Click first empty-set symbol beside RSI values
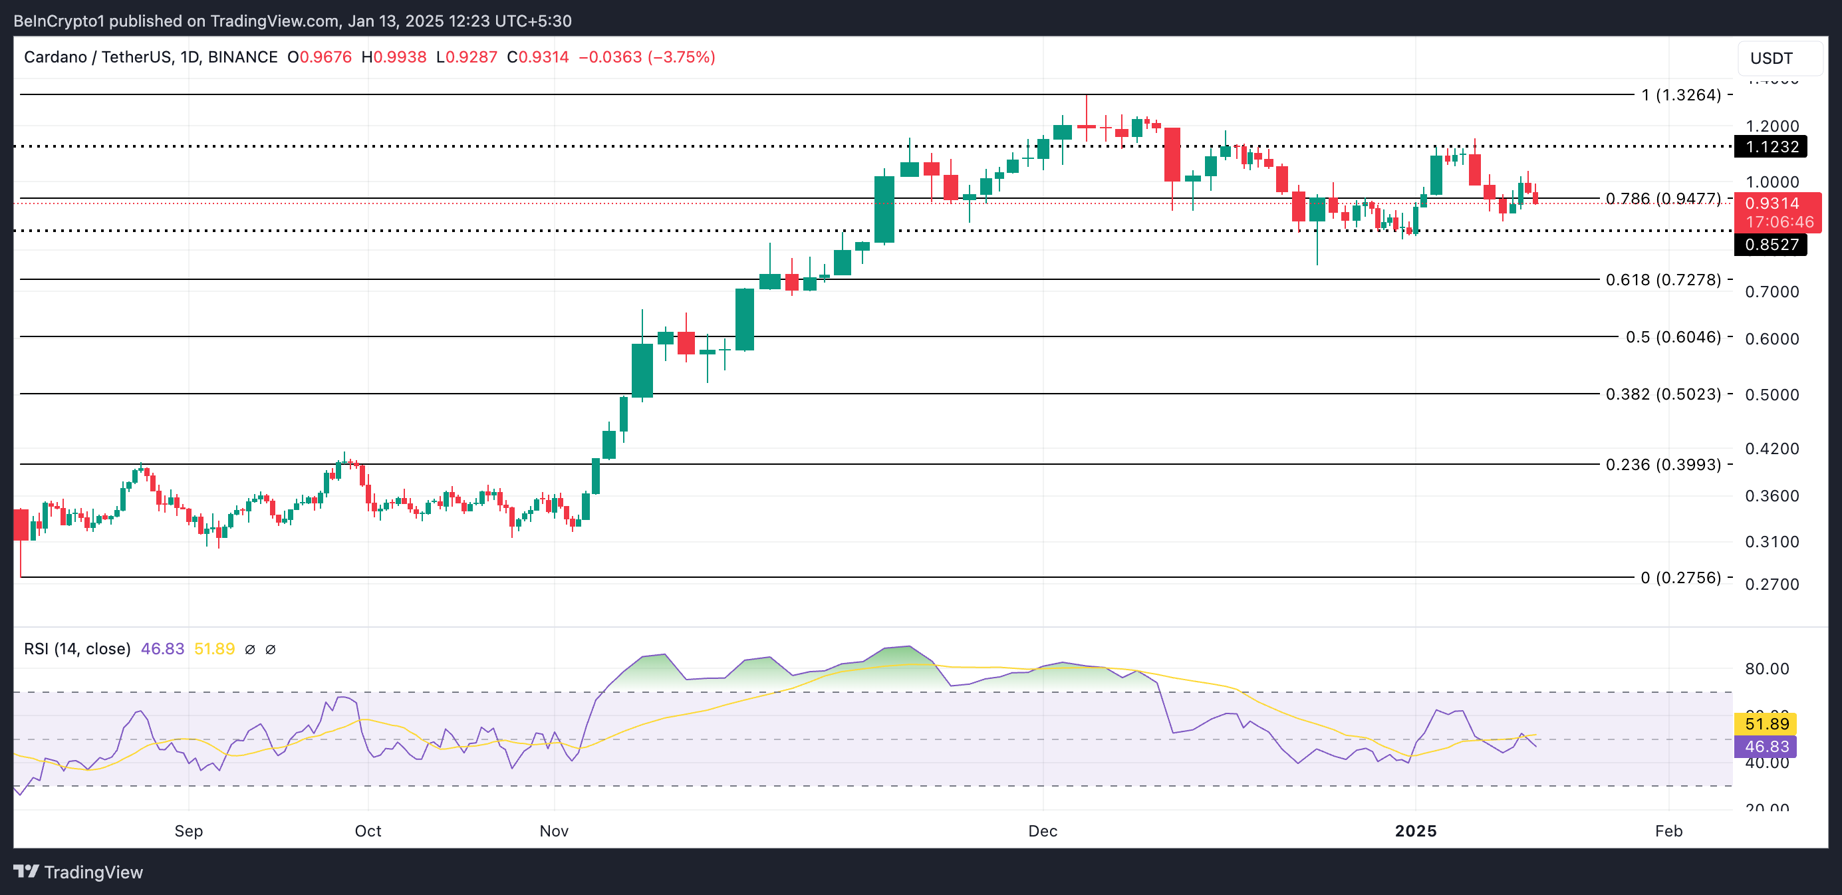Screen dimensions: 1842x895 [249, 649]
